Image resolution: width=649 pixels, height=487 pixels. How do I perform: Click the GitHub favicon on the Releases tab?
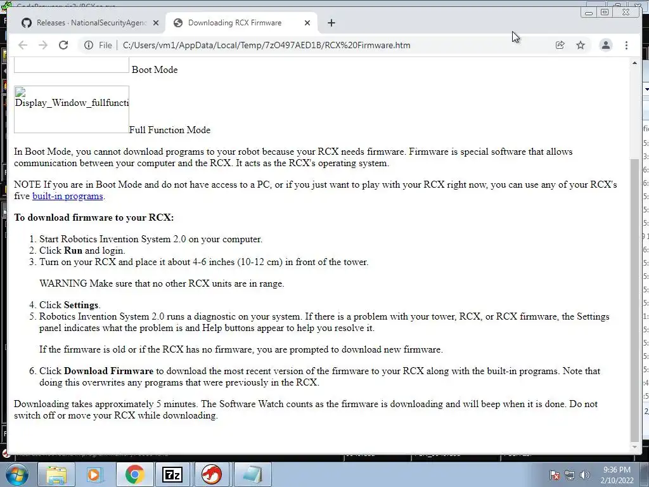[27, 23]
